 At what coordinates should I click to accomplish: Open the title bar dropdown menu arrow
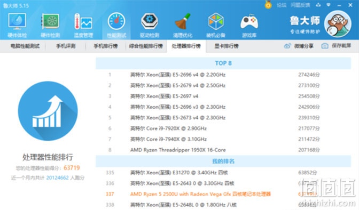[x=329, y=5]
